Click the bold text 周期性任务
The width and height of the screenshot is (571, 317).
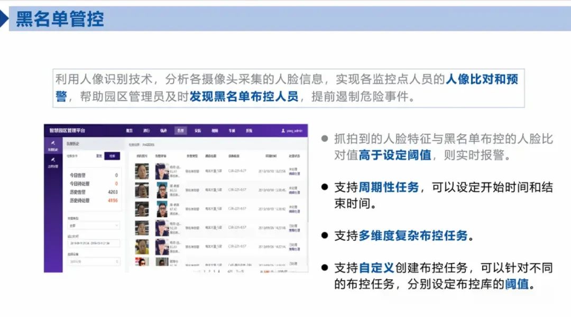(x=389, y=188)
